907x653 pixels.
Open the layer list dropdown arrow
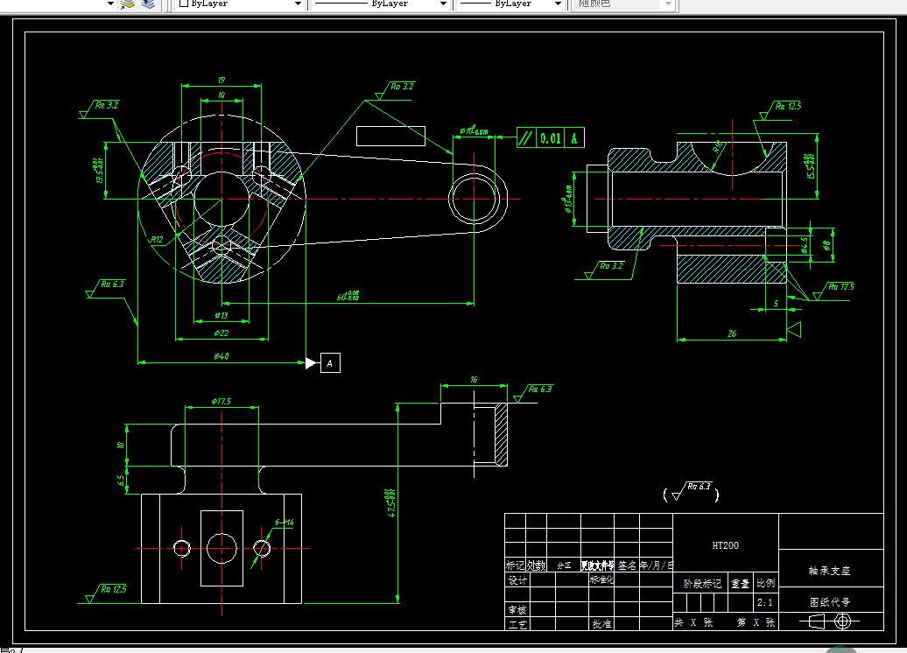pos(110,4)
